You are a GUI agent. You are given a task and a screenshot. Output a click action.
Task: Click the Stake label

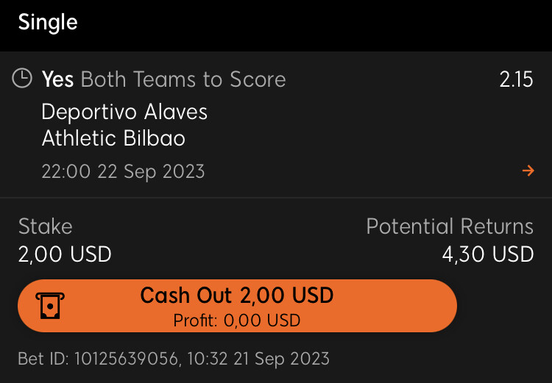pyautogui.click(x=45, y=226)
